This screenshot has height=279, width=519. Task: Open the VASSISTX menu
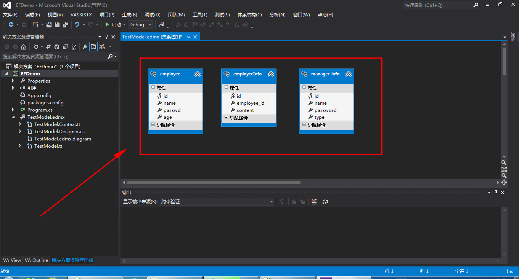tap(81, 15)
